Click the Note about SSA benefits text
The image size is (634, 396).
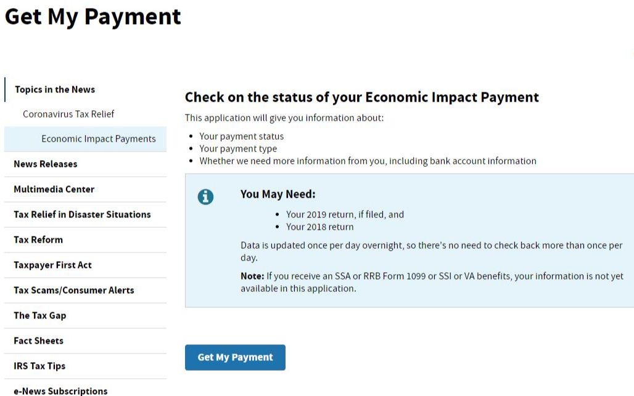(x=432, y=282)
